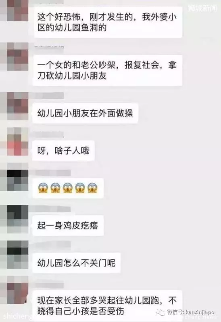This screenshot has width=221, height=322.
Task: Click the last screaming face emoji
Action: (x=92, y=188)
